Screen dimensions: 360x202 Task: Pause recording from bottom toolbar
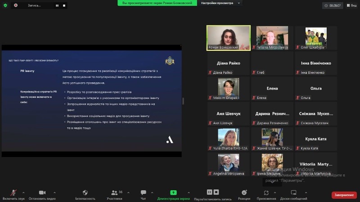pyautogui.click(x=209, y=192)
